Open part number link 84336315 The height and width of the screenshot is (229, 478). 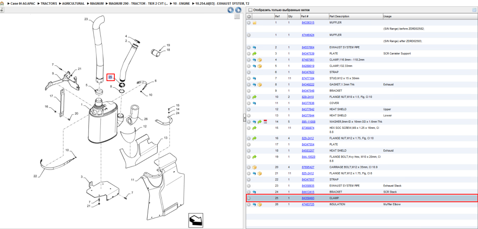tap(308, 23)
